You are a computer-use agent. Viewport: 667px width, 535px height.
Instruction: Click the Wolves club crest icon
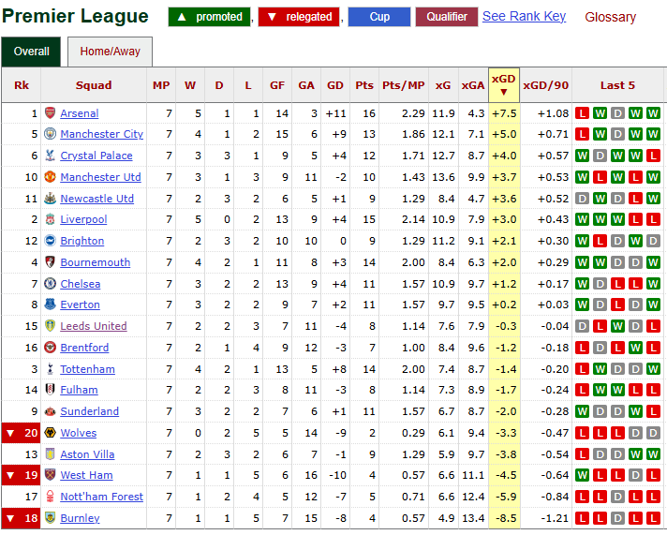click(50, 433)
